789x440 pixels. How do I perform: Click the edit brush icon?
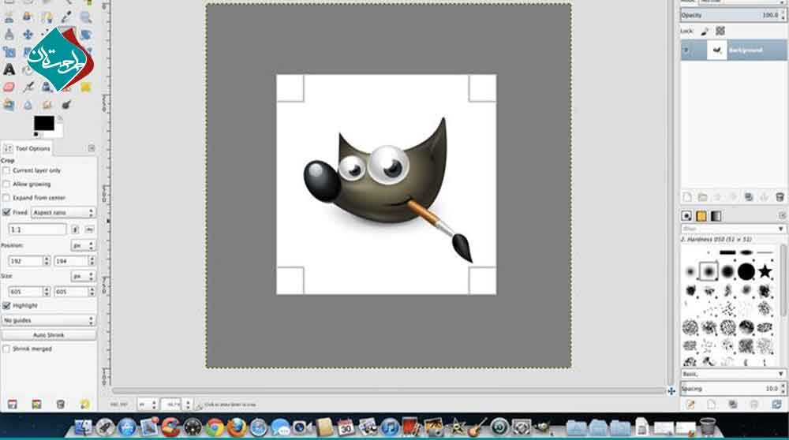pyautogui.click(x=690, y=405)
